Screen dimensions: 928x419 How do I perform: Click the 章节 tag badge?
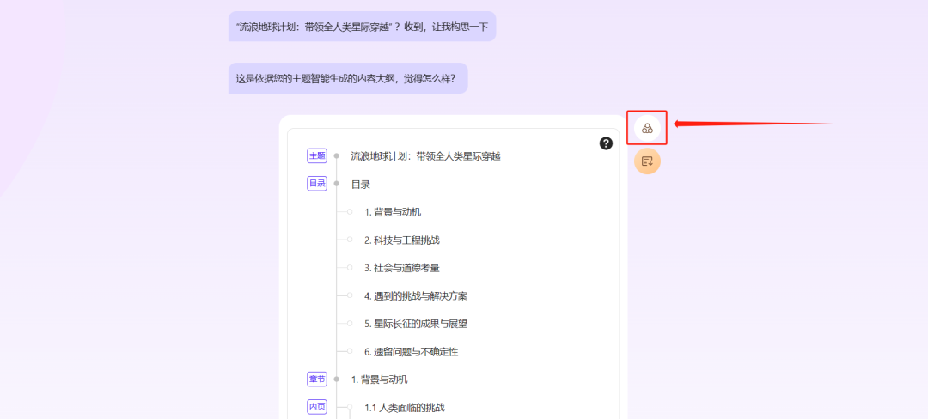coord(317,379)
